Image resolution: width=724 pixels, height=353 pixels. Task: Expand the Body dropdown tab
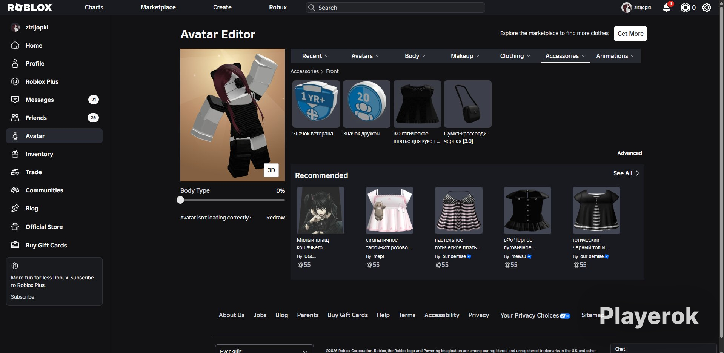point(415,56)
